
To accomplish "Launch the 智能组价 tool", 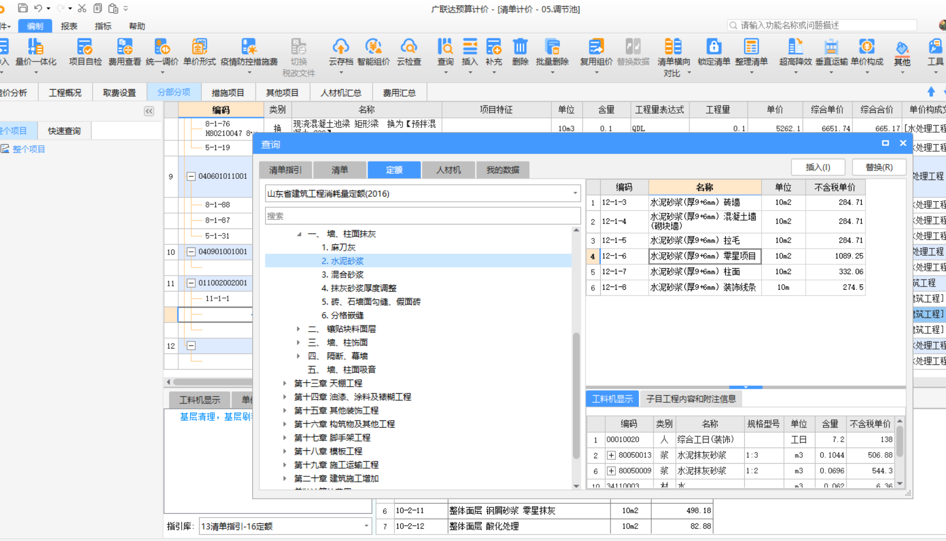I will click(373, 53).
